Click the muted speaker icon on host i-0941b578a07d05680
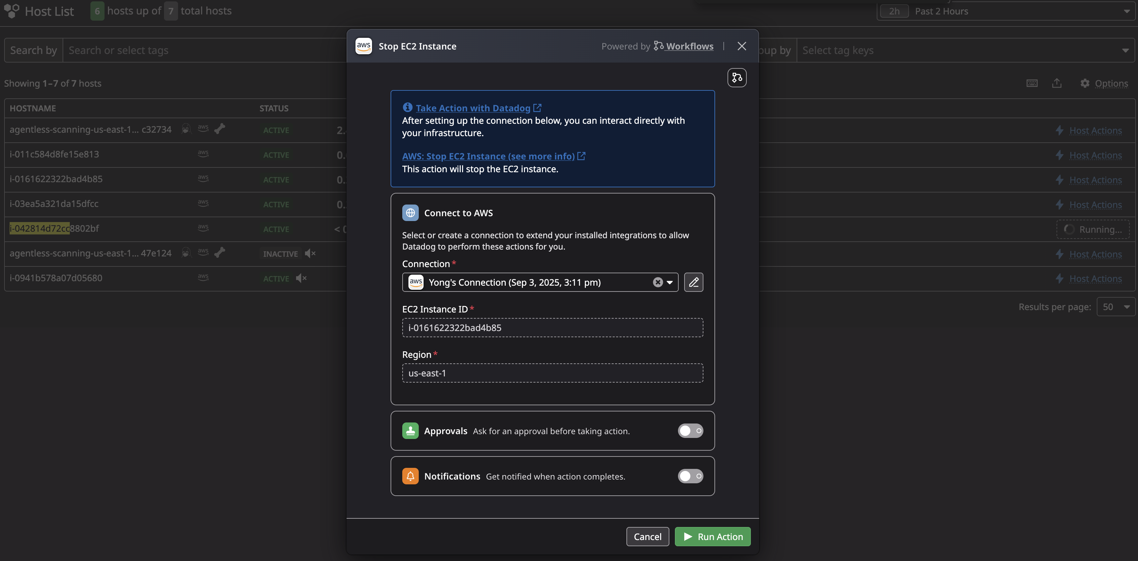The image size is (1138, 561). (x=301, y=278)
